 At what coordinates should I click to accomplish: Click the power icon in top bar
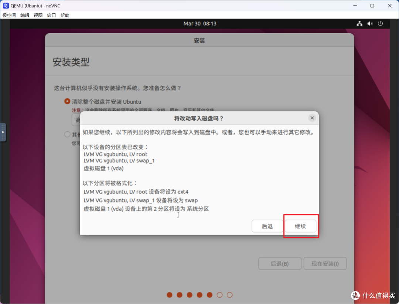pyautogui.click(x=380, y=23)
